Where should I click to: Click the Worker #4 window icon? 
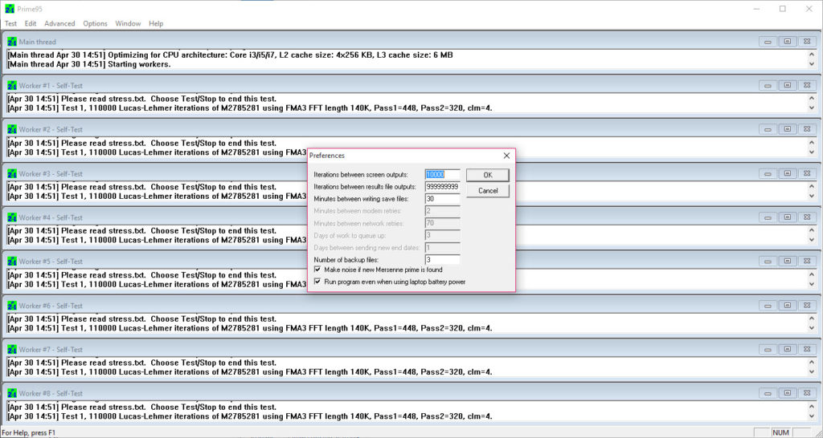point(12,217)
